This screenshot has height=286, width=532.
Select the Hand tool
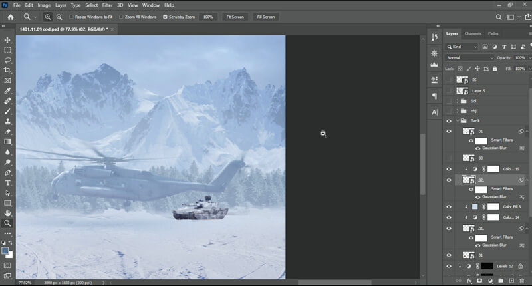coord(7,213)
